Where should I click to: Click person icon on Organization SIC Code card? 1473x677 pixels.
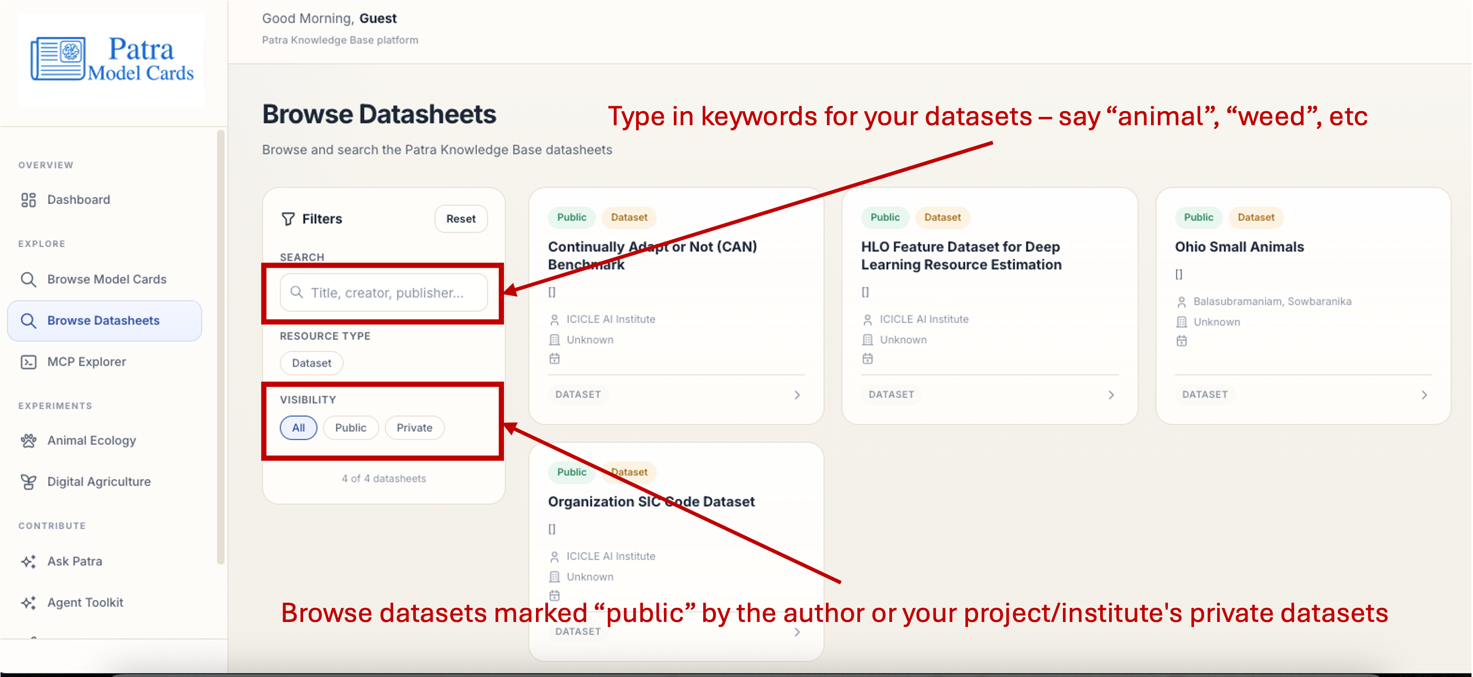[x=554, y=556]
